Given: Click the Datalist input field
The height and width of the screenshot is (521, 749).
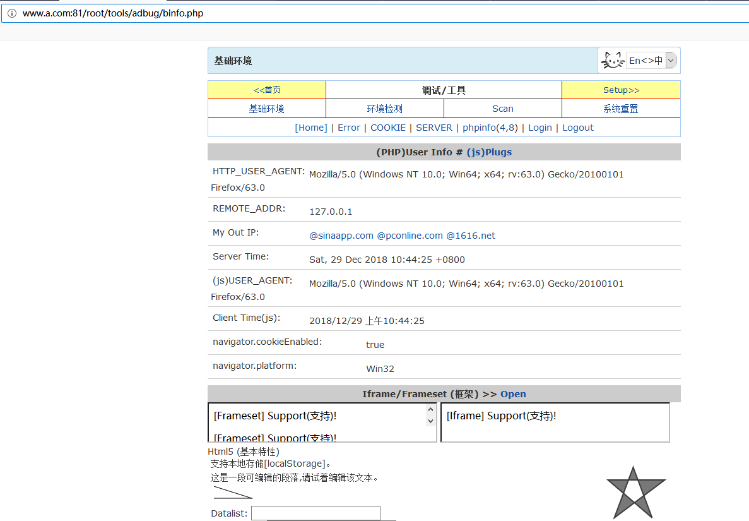Looking at the screenshot, I should pyautogui.click(x=316, y=513).
